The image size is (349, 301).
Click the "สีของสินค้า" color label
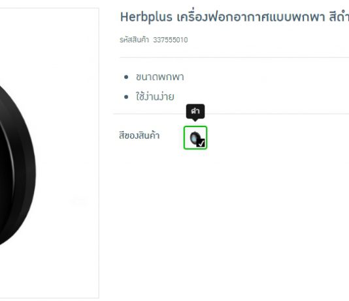(139, 136)
